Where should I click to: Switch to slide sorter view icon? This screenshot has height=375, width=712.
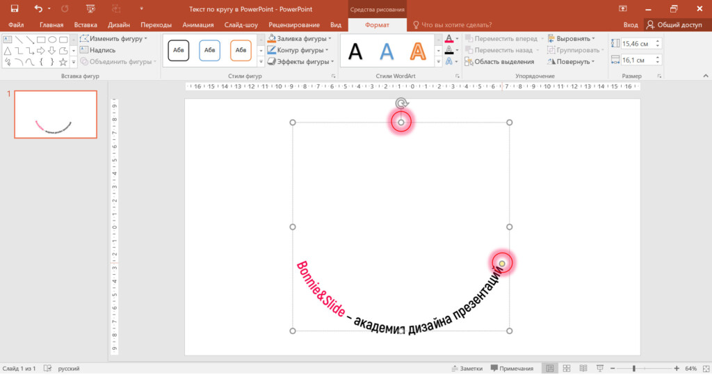click(567, 368)
